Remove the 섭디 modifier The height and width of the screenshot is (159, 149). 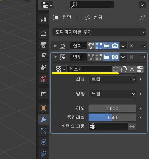coord(132,46)
